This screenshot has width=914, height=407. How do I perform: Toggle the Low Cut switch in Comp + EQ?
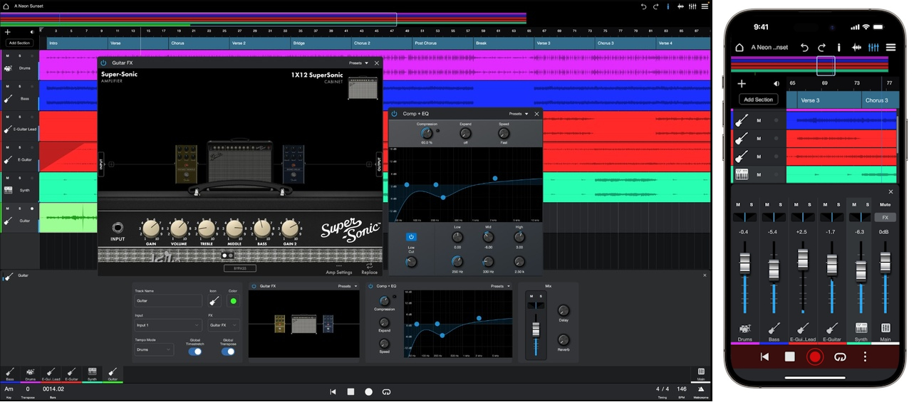click(x=410, y=236)
